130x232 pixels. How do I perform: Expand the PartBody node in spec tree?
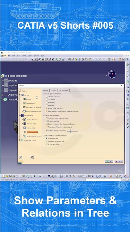coord(2,100)
